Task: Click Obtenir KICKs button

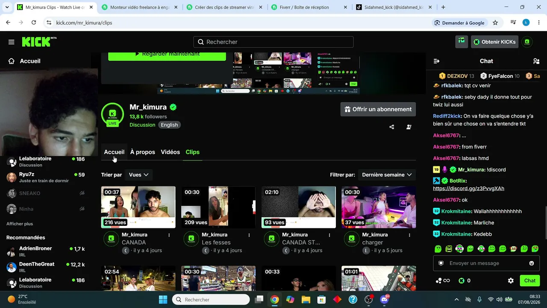Action: pos(495,41)
